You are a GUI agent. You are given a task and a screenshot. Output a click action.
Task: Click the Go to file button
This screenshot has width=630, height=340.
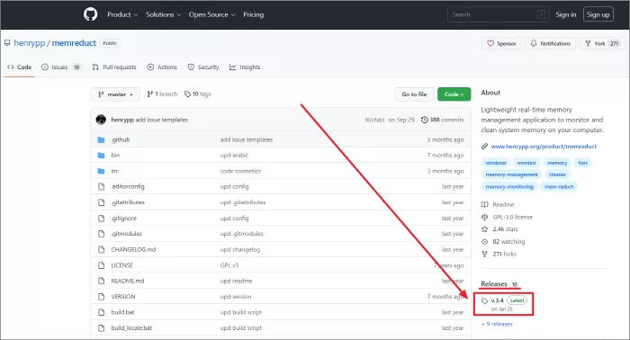(x=414, y=94)
